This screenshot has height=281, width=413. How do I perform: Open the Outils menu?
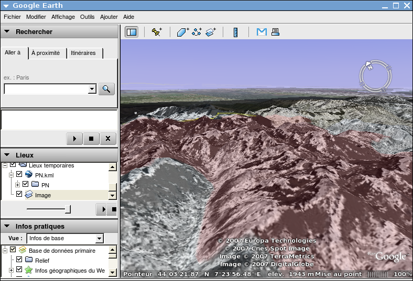[x=87, y=17]
